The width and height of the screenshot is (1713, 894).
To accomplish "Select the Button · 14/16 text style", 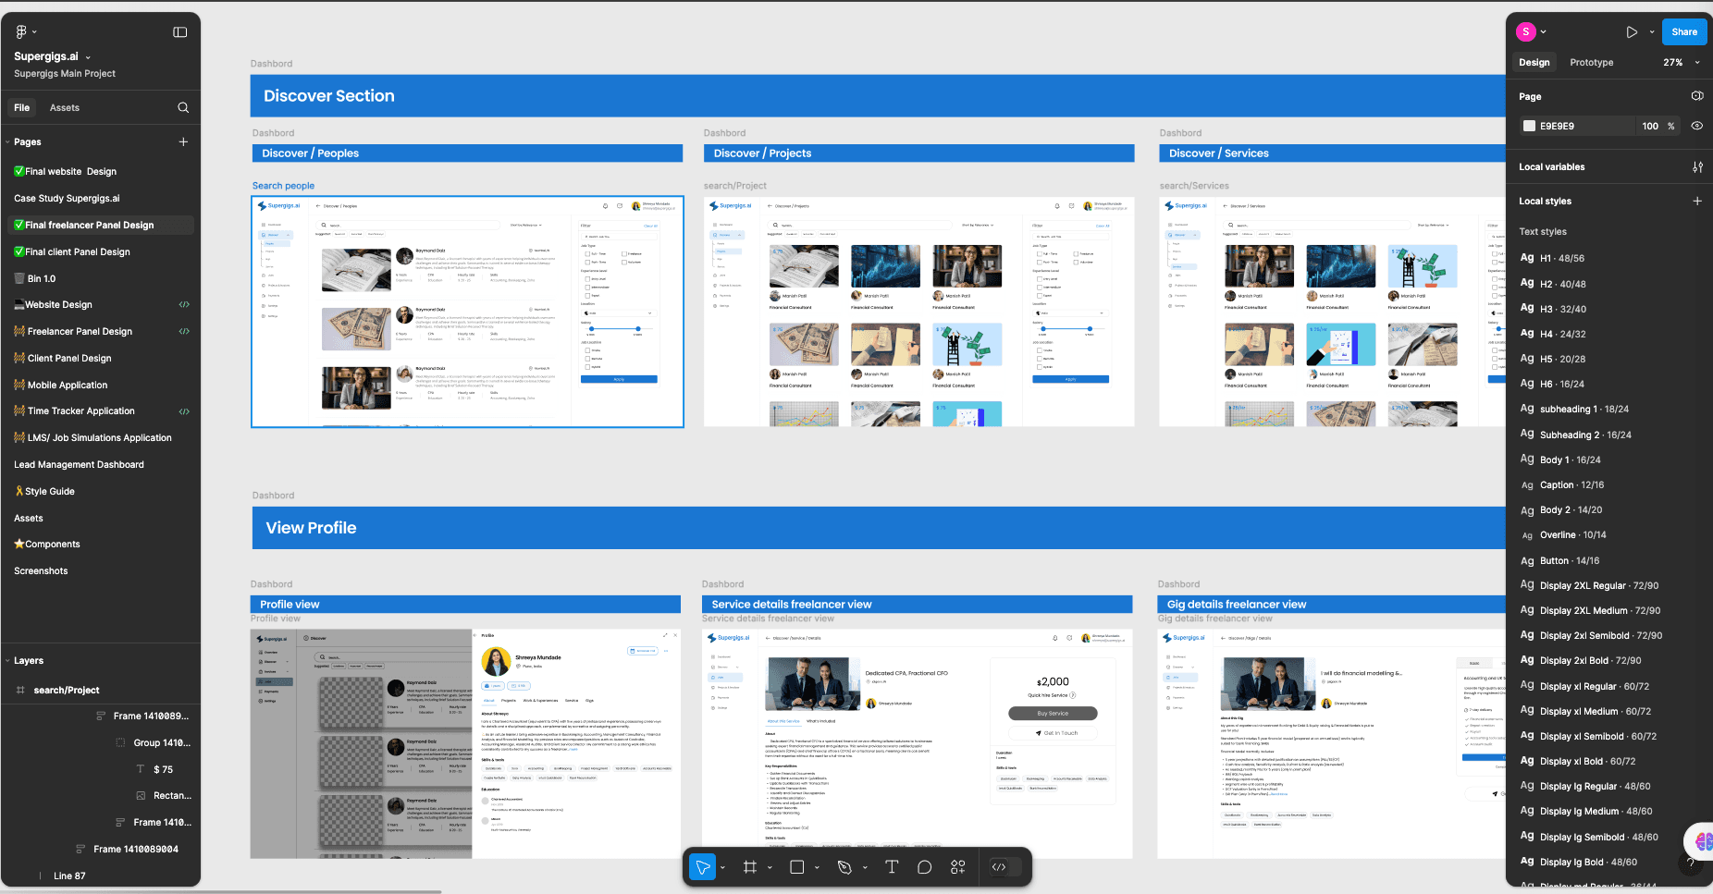I will [1570, 560].
